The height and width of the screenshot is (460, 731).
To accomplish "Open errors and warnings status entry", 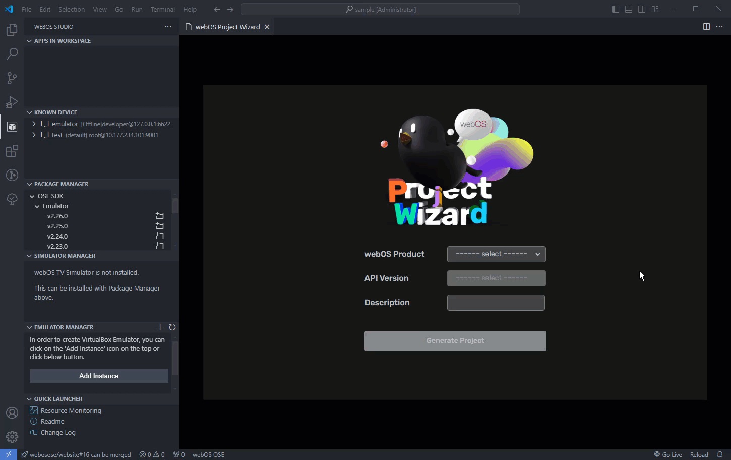I will (x=152, y=454).
